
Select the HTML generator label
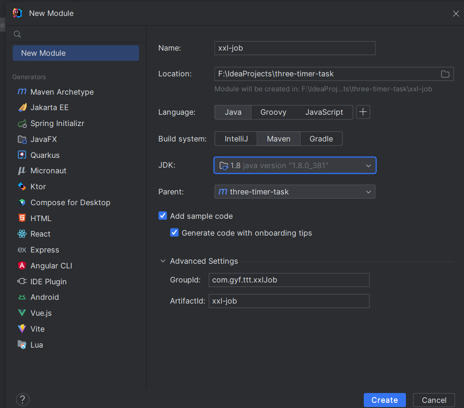click(x=41, y=218)
